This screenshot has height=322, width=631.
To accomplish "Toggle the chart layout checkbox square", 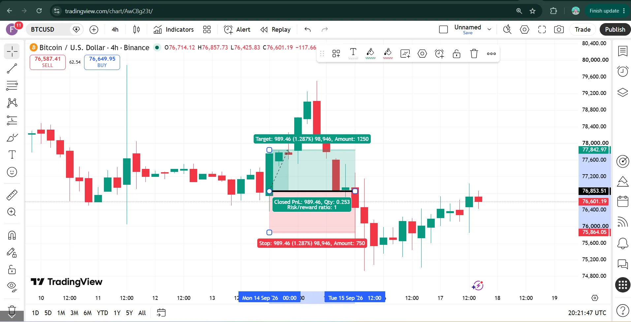I will coord(444,29).
